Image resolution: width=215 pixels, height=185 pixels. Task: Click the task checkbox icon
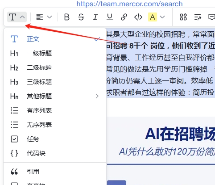[14, 139]
